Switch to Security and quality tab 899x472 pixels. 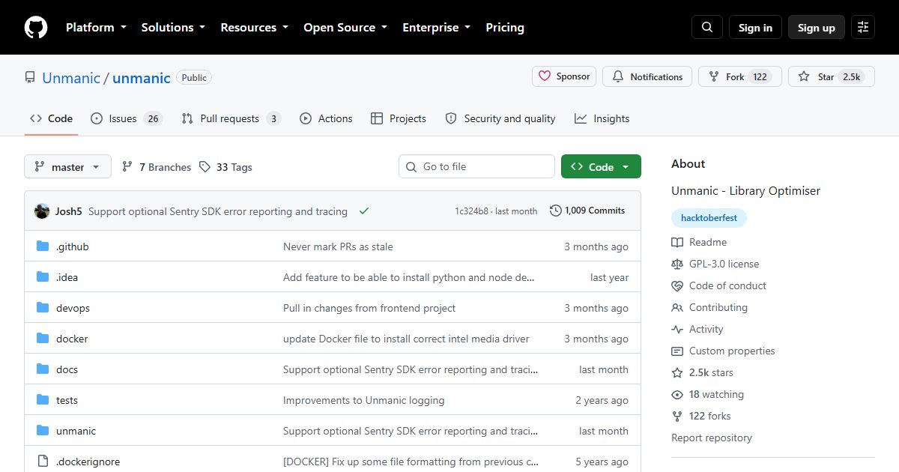click(x=500, y=118)
